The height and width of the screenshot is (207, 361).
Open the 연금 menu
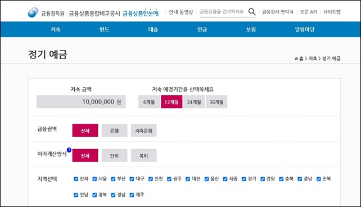[x=202, y=29]
